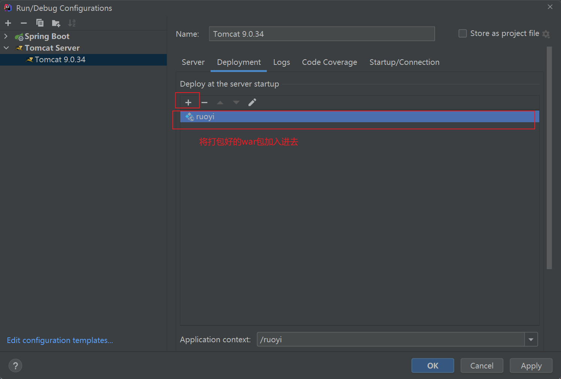
Task: Switch to the Server tab
Action: pos(193,62)
